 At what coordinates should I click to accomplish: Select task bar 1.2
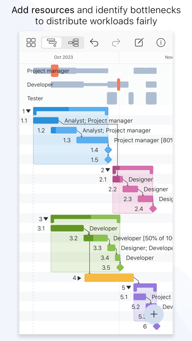(x=64, y=130)
